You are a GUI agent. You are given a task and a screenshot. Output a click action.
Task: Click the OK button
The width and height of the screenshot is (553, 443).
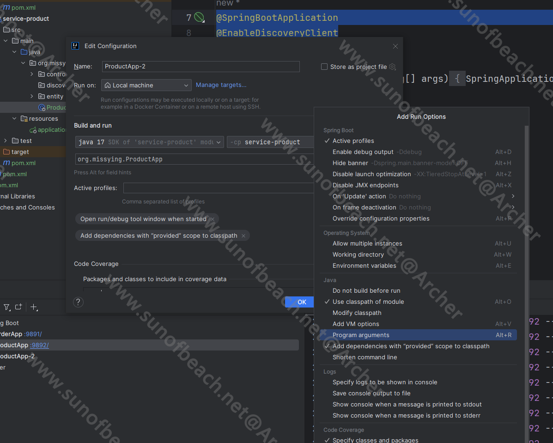point(299,302)
